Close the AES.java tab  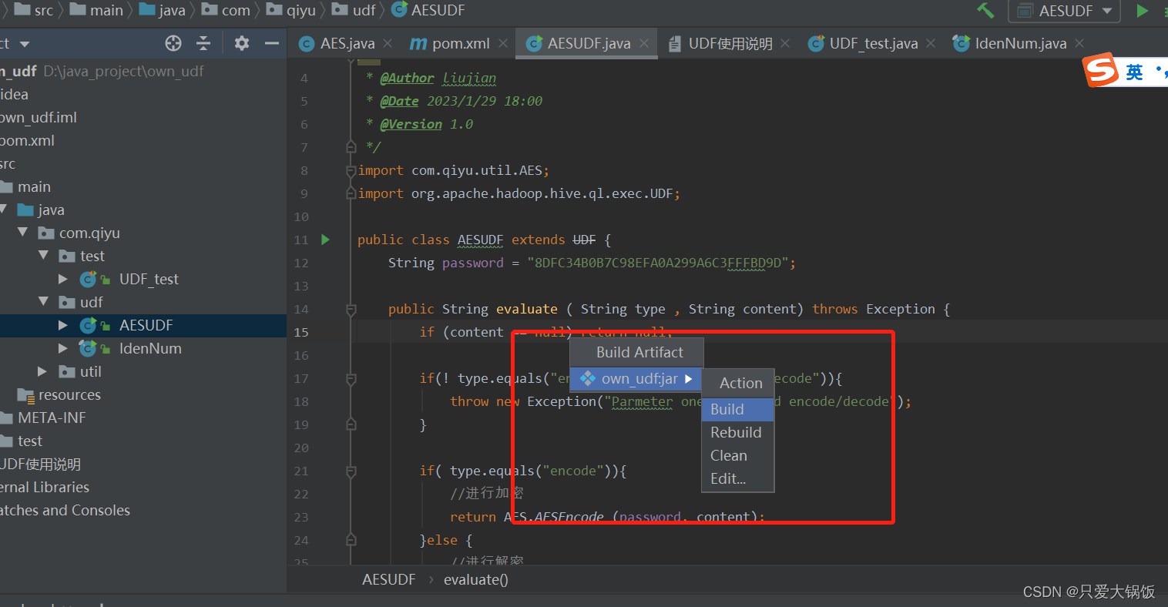[x=388, y=44]
